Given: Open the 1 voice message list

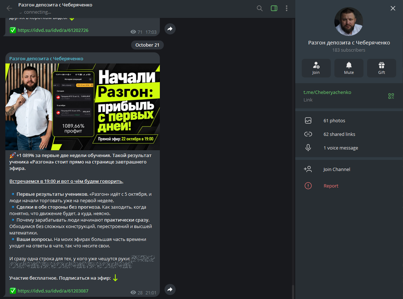Looking at the screenshot, I should pyautogui.click(x=349, y=148).
